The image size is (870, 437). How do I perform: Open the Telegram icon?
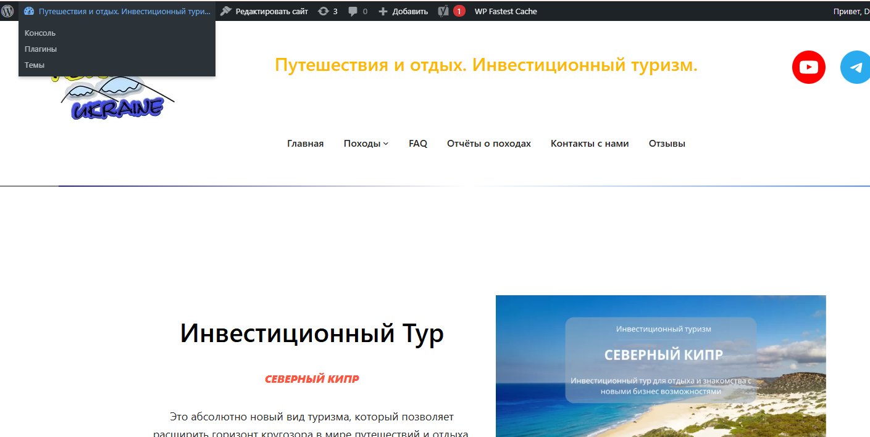pyautogui.click(x=856, y=67)
